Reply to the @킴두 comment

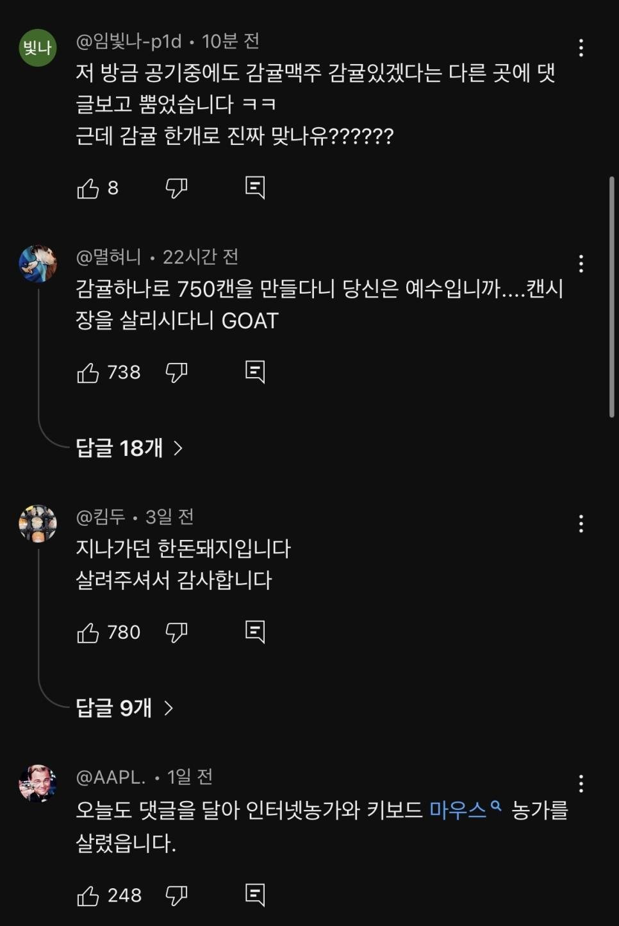(255, 633)
